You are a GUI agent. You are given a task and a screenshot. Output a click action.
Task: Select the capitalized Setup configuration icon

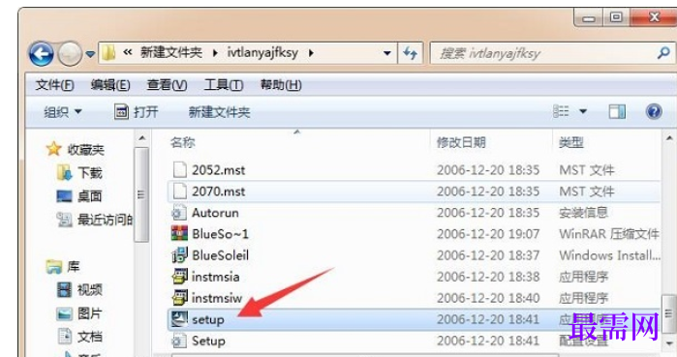click(x=179, y=342)
